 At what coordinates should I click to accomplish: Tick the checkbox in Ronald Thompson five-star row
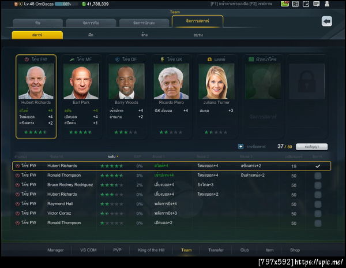(318, 176)
